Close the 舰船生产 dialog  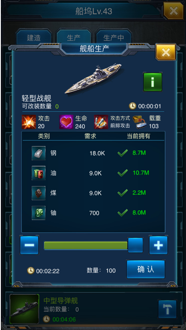click(165, 52)
